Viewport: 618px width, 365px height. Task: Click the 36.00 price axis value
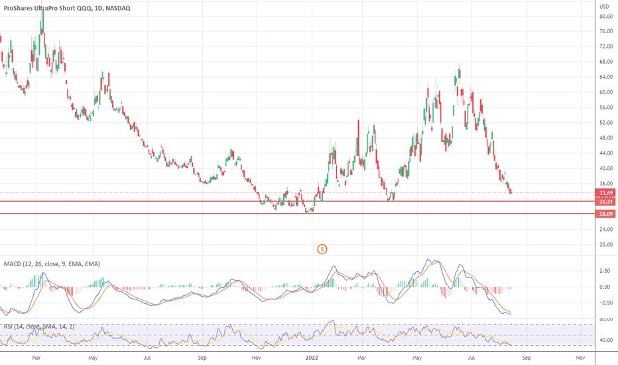(606, 184)
